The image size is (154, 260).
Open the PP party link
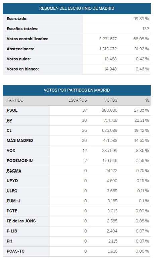(9, 120)
